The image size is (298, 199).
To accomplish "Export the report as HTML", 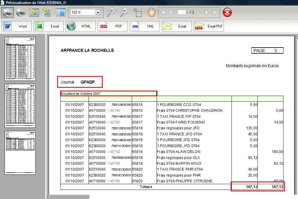I will pos(80,26).
